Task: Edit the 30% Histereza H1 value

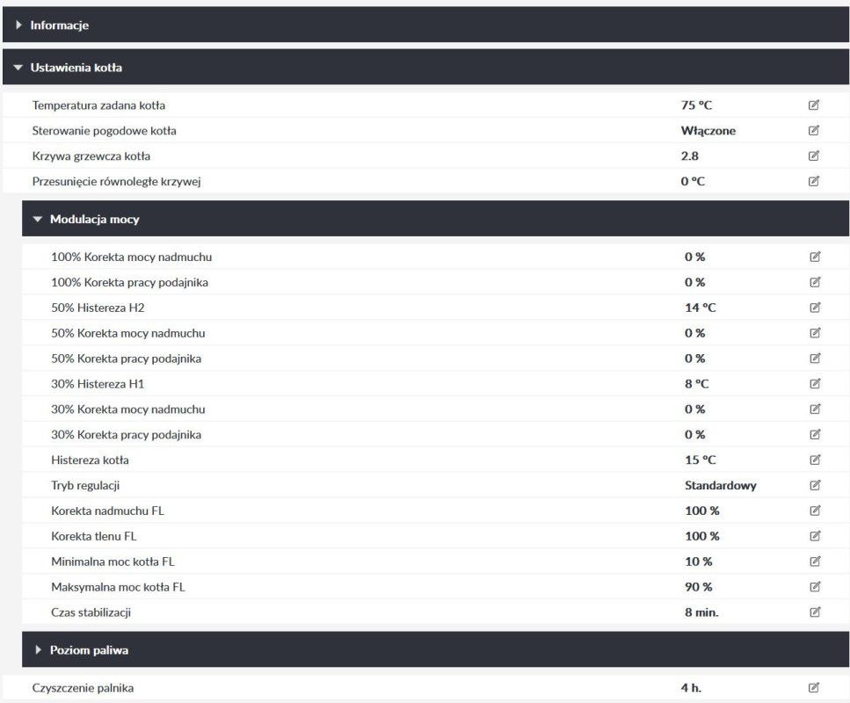Action: tap(814, 384)
